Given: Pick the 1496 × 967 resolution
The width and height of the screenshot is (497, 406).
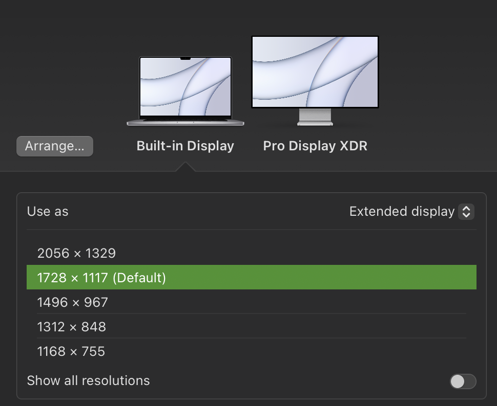Looking at the screenshot, I should tap(252, 302).
